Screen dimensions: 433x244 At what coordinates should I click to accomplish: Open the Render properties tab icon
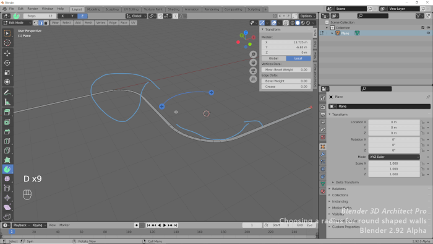tap(322, 107)
